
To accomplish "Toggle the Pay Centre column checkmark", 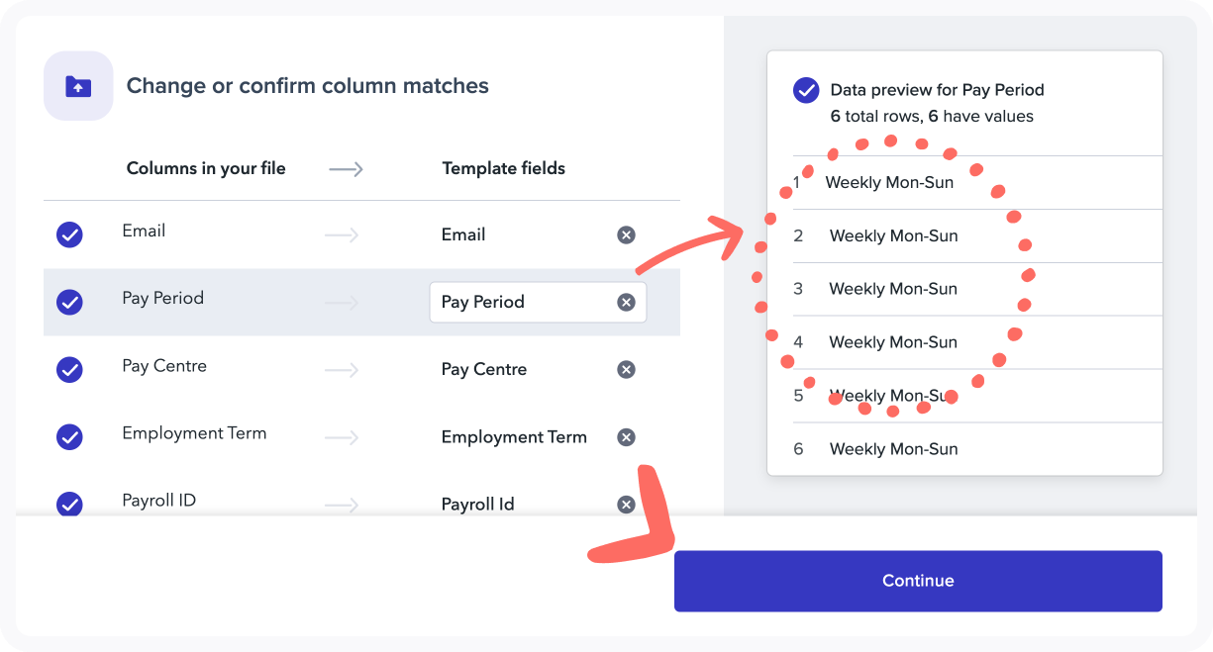I will pos(69,369).
